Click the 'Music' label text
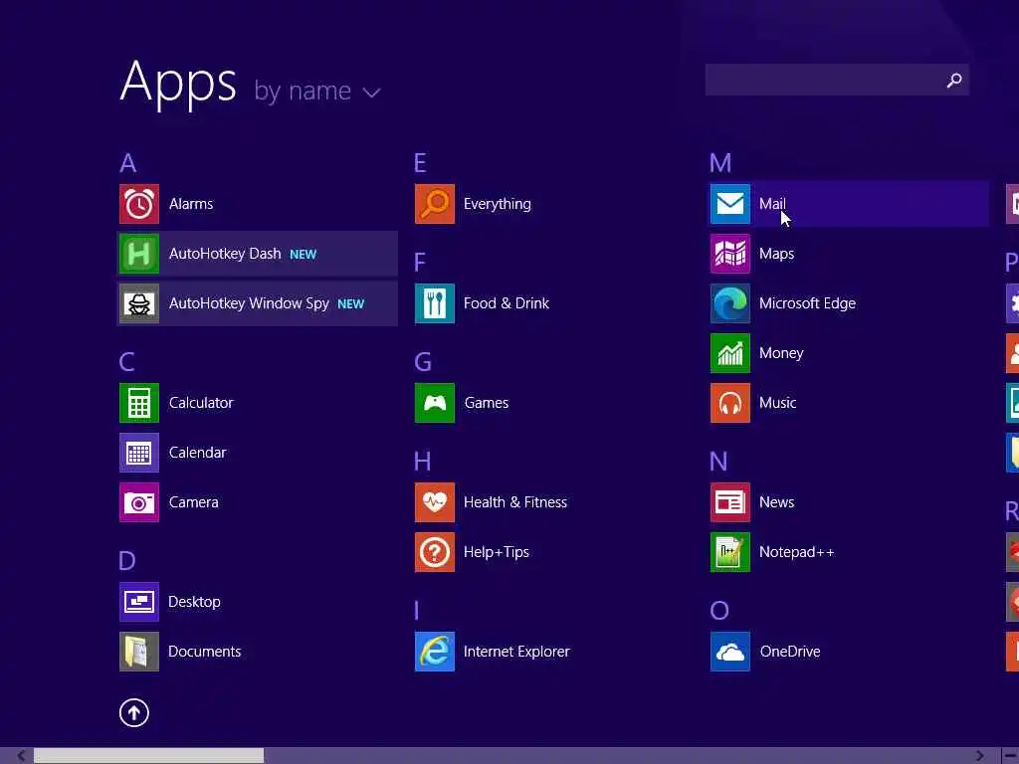This screenshot has width=1019, height=764. pos(778,403)
